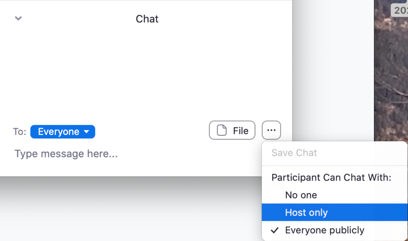
Task: Click the video thumbnail on the right
Action: [x=391, y=83]
